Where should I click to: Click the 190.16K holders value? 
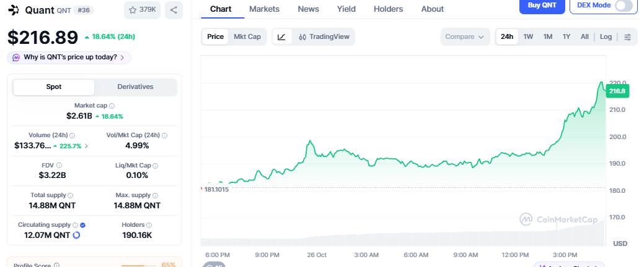[137, 235]
